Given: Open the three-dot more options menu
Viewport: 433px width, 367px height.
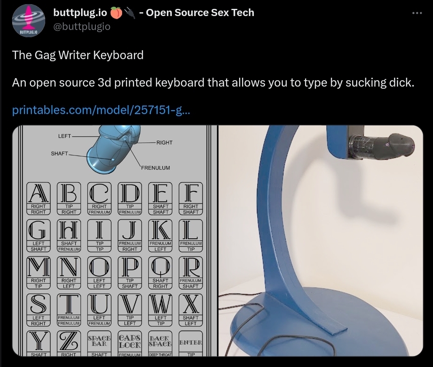Looking at the screenshot, I should coord(417,13).
